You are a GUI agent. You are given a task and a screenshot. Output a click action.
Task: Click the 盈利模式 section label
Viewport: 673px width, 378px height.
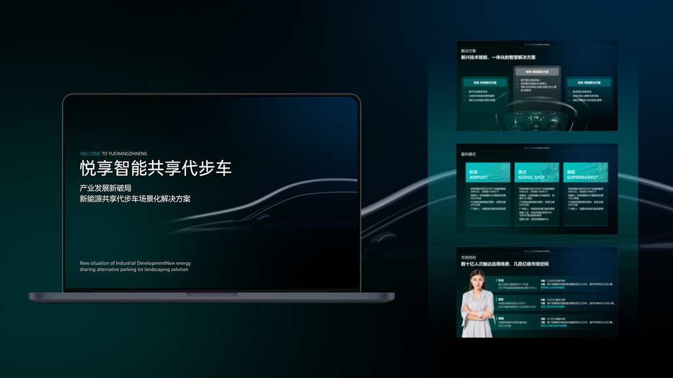pyautogui.click(x=468, y=153)
